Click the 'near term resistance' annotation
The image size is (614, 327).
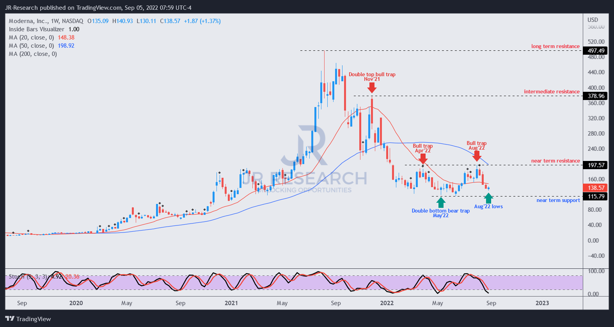tap(555, 161)
